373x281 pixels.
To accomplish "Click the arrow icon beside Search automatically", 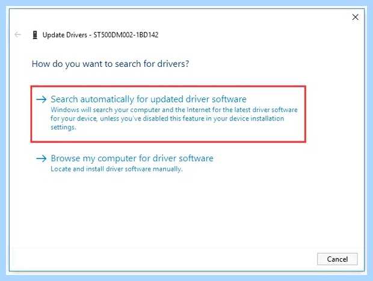I will click(x=42, y=99).
